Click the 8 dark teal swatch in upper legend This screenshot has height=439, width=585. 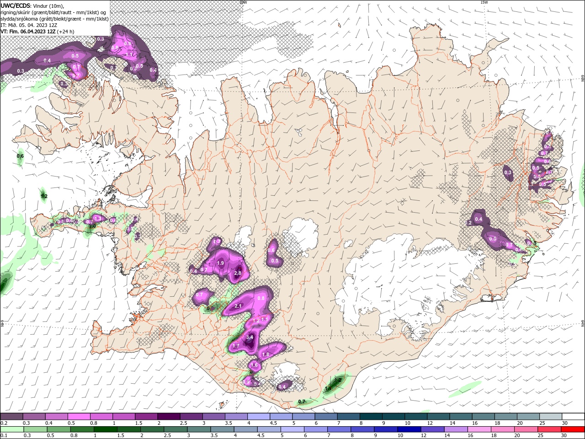pos(370,417)
